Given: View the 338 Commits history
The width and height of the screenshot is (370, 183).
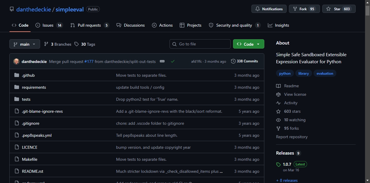Looking at the screenshot, I should pos(244,61).
